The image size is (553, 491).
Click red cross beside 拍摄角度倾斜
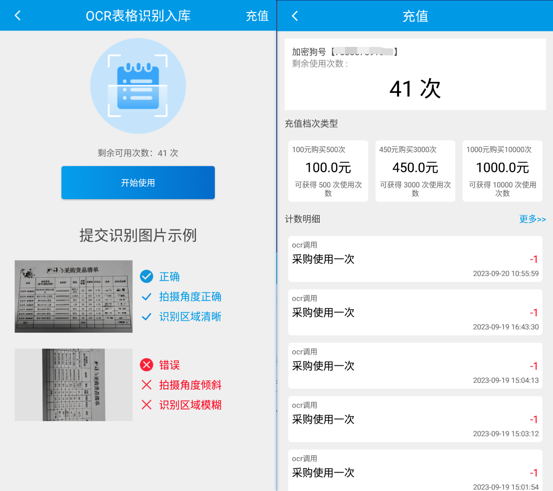coord(146,385)
